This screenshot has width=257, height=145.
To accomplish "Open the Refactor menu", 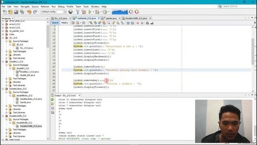I will 45,6.
